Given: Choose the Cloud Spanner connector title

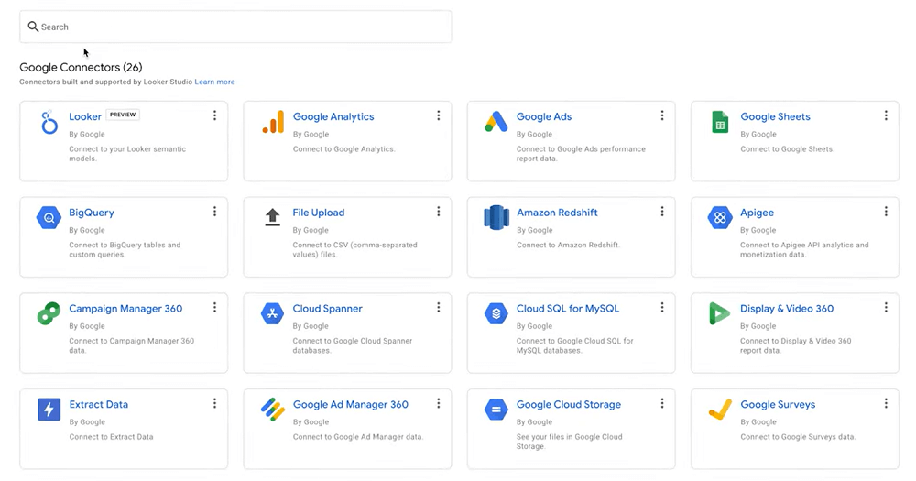Looking at the screenshot, I should [x=327, y=308].
